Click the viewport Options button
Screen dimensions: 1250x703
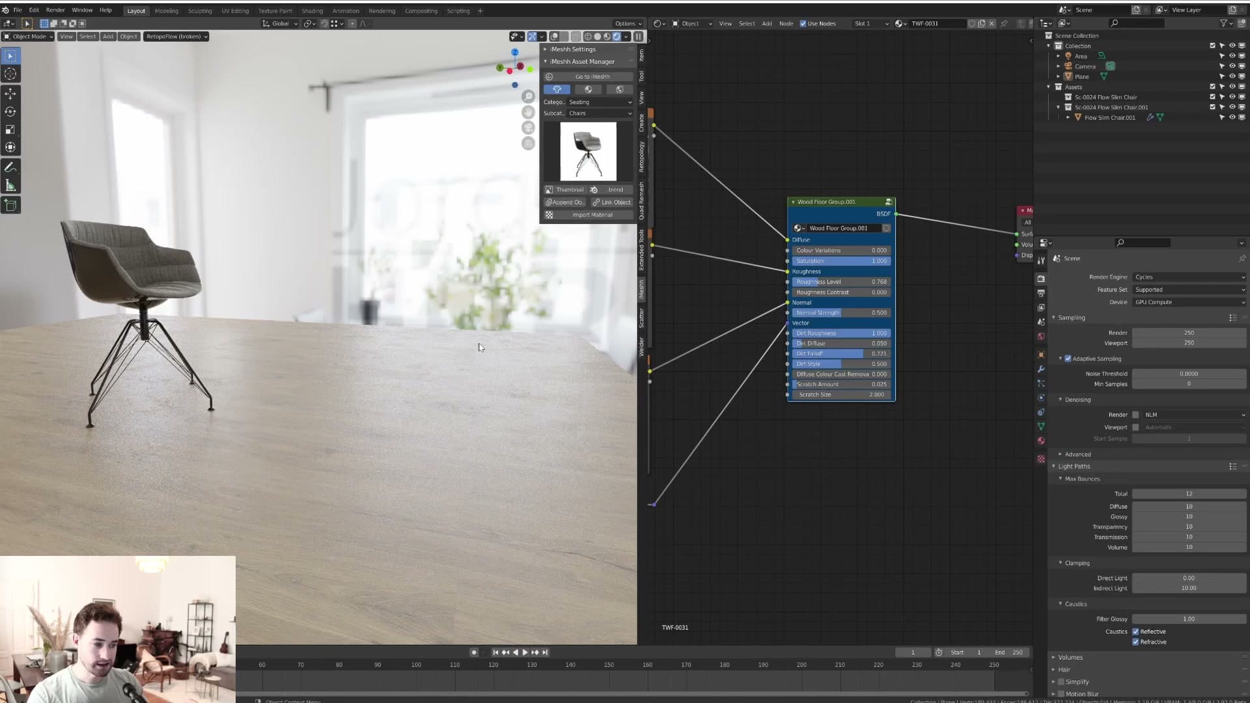628,23
